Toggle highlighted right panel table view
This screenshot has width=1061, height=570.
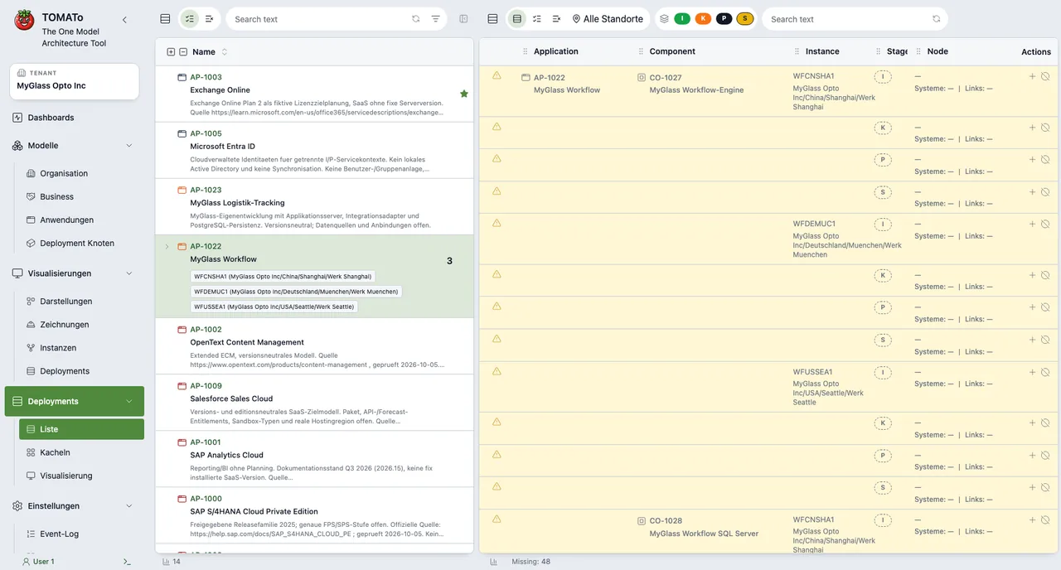point(517,19)
